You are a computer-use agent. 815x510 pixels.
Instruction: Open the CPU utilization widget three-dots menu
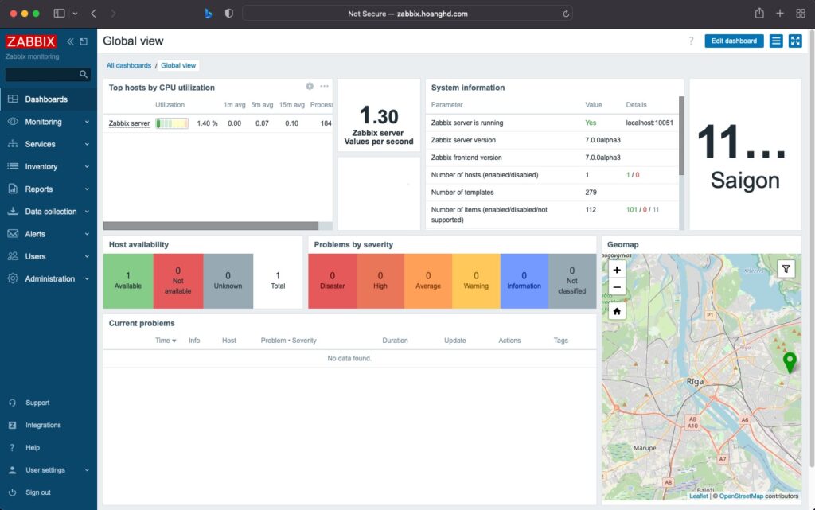[325, 86]
